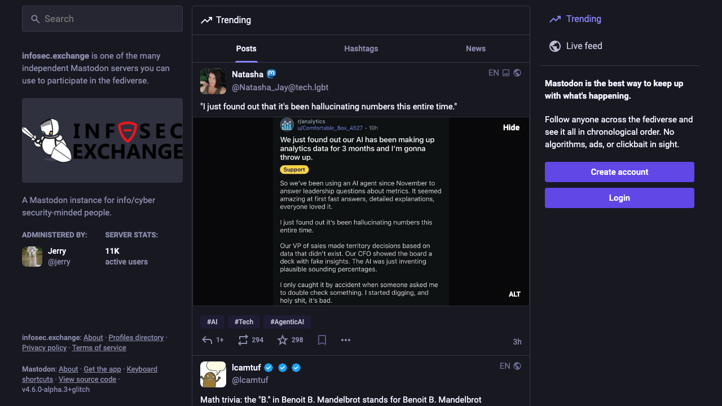Switch to the Posts tab
This screenshot has height=406, width=722.
coord(246,48)
